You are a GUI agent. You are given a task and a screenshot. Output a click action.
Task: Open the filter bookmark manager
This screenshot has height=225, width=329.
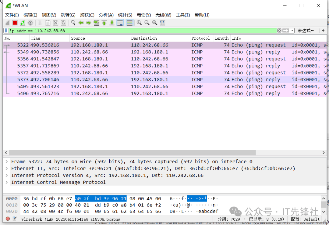pos(6,31)
